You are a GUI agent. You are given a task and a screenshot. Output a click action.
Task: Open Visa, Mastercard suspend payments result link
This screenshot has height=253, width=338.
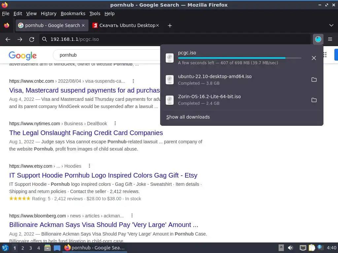(84, 90)
